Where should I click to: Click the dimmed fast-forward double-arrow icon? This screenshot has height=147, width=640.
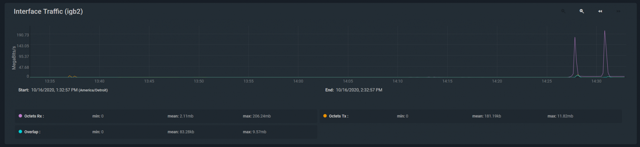click(618, 11)
